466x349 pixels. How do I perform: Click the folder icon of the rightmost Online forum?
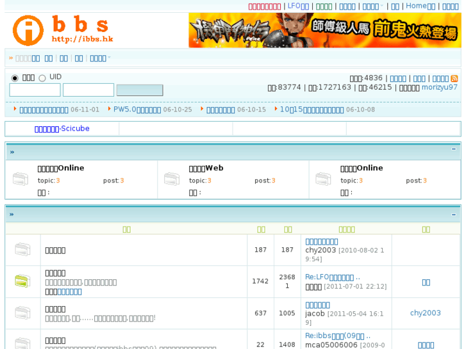pos(323,179)
